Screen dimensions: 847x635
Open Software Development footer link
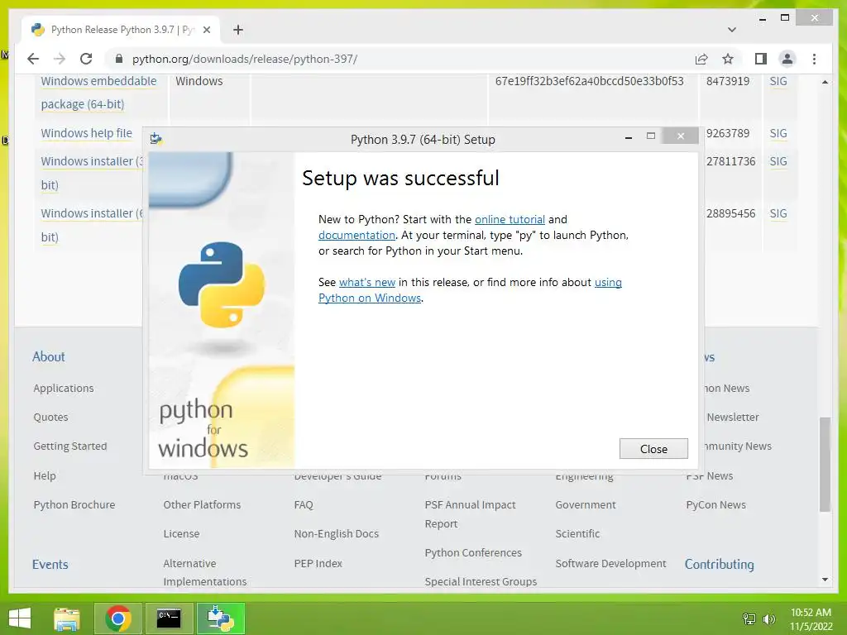coord(611,563)
